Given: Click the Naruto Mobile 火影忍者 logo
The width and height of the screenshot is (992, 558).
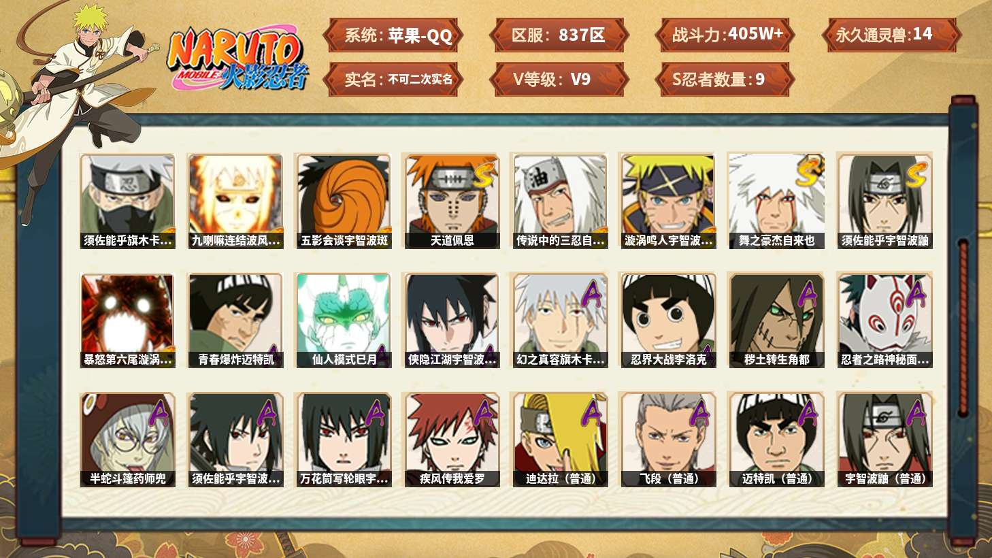Looking at the screenshot, I should 237,59.
